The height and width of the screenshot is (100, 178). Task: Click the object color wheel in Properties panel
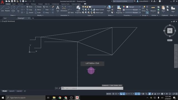[124, 7]
